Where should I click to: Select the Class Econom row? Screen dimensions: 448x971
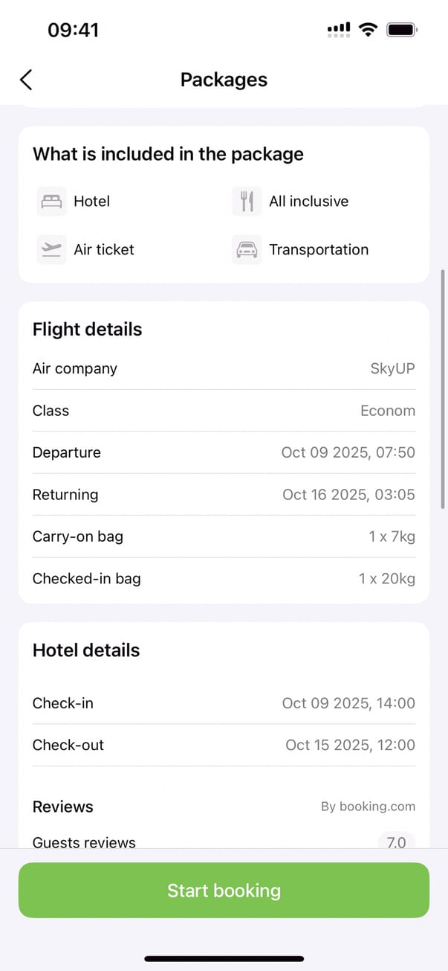point(224,411)
